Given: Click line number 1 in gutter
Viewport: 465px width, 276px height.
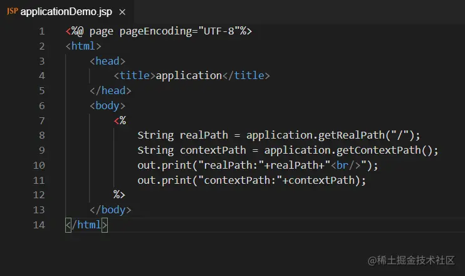Looking at the screenshot, I should coord(41,31).
